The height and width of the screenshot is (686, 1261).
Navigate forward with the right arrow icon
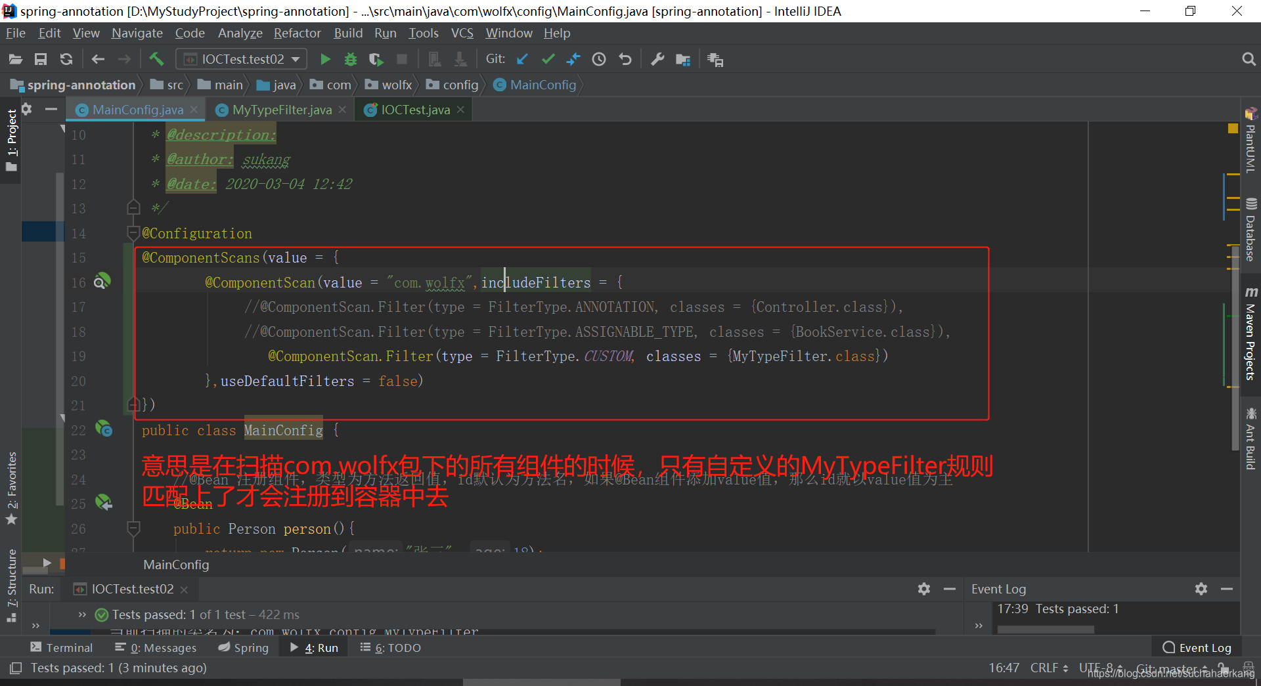pos(124,60)
